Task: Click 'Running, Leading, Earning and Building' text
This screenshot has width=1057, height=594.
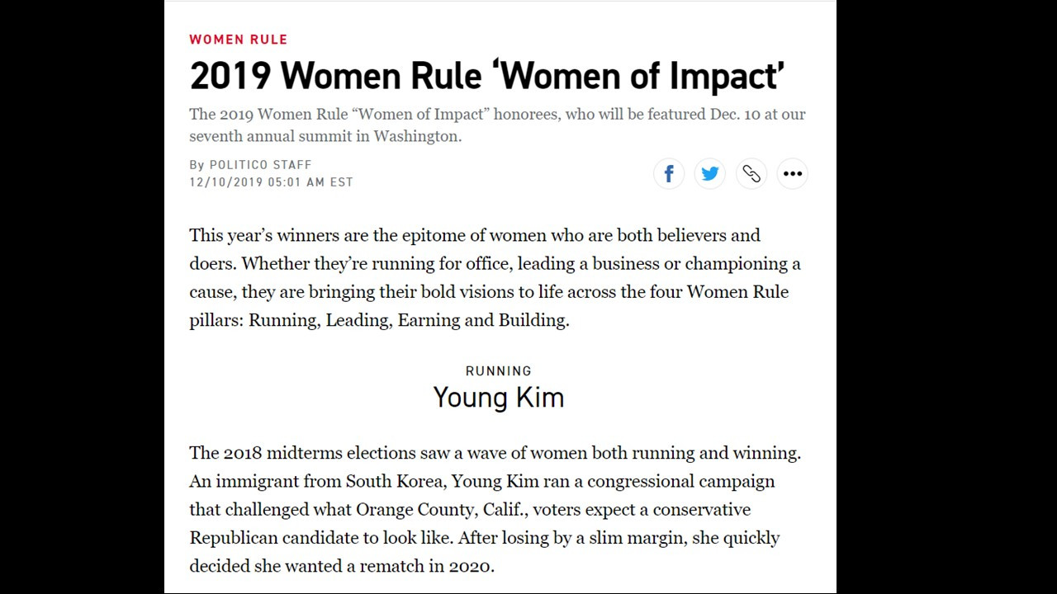Action: click(x=408, y=320)
